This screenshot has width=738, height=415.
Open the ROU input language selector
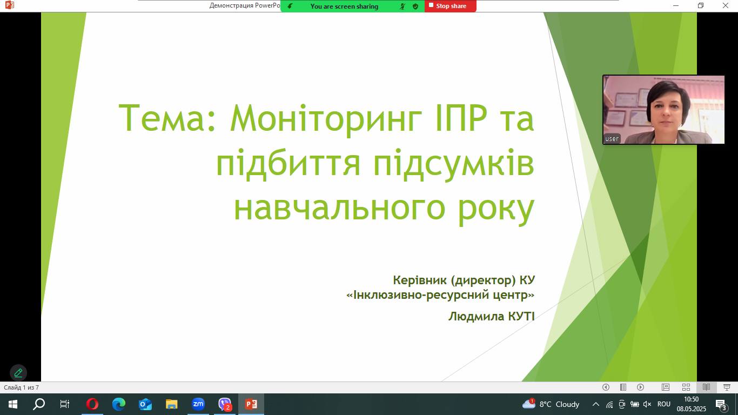[x=664, y=404]
